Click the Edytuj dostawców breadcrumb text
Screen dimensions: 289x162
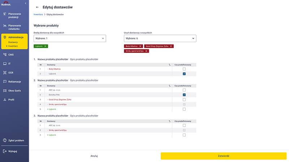click(x=55, y=14)
